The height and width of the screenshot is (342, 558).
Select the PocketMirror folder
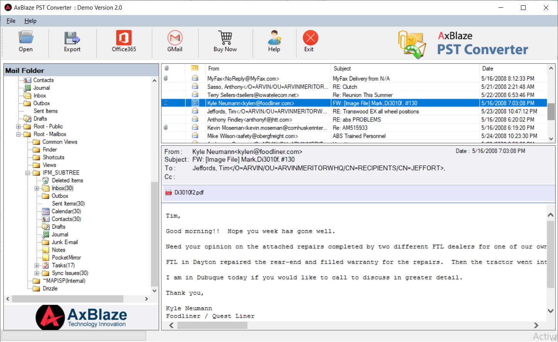(66, 258)
